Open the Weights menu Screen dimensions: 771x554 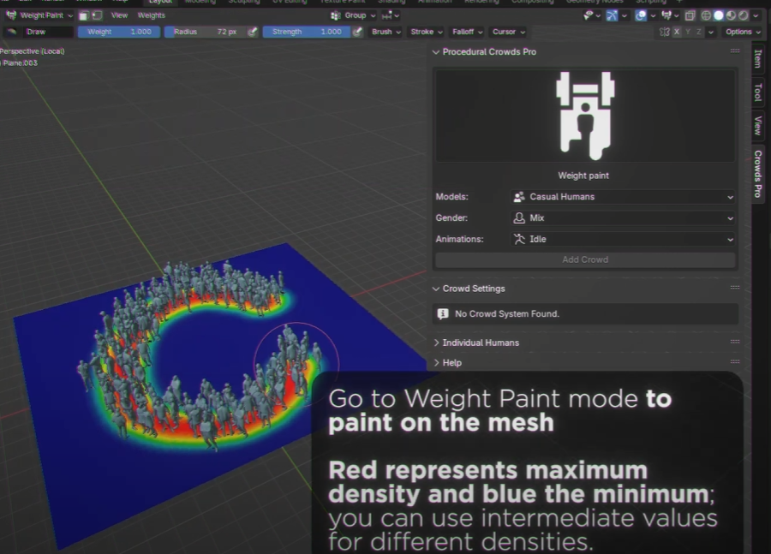click(152, 15)
